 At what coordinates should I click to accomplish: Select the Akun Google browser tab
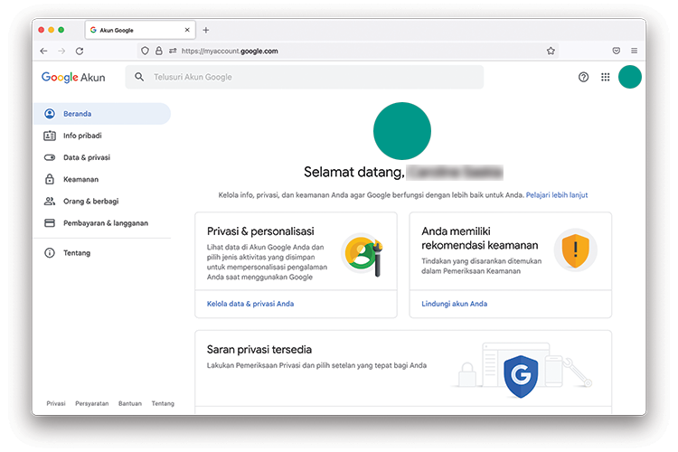[140, 30]
